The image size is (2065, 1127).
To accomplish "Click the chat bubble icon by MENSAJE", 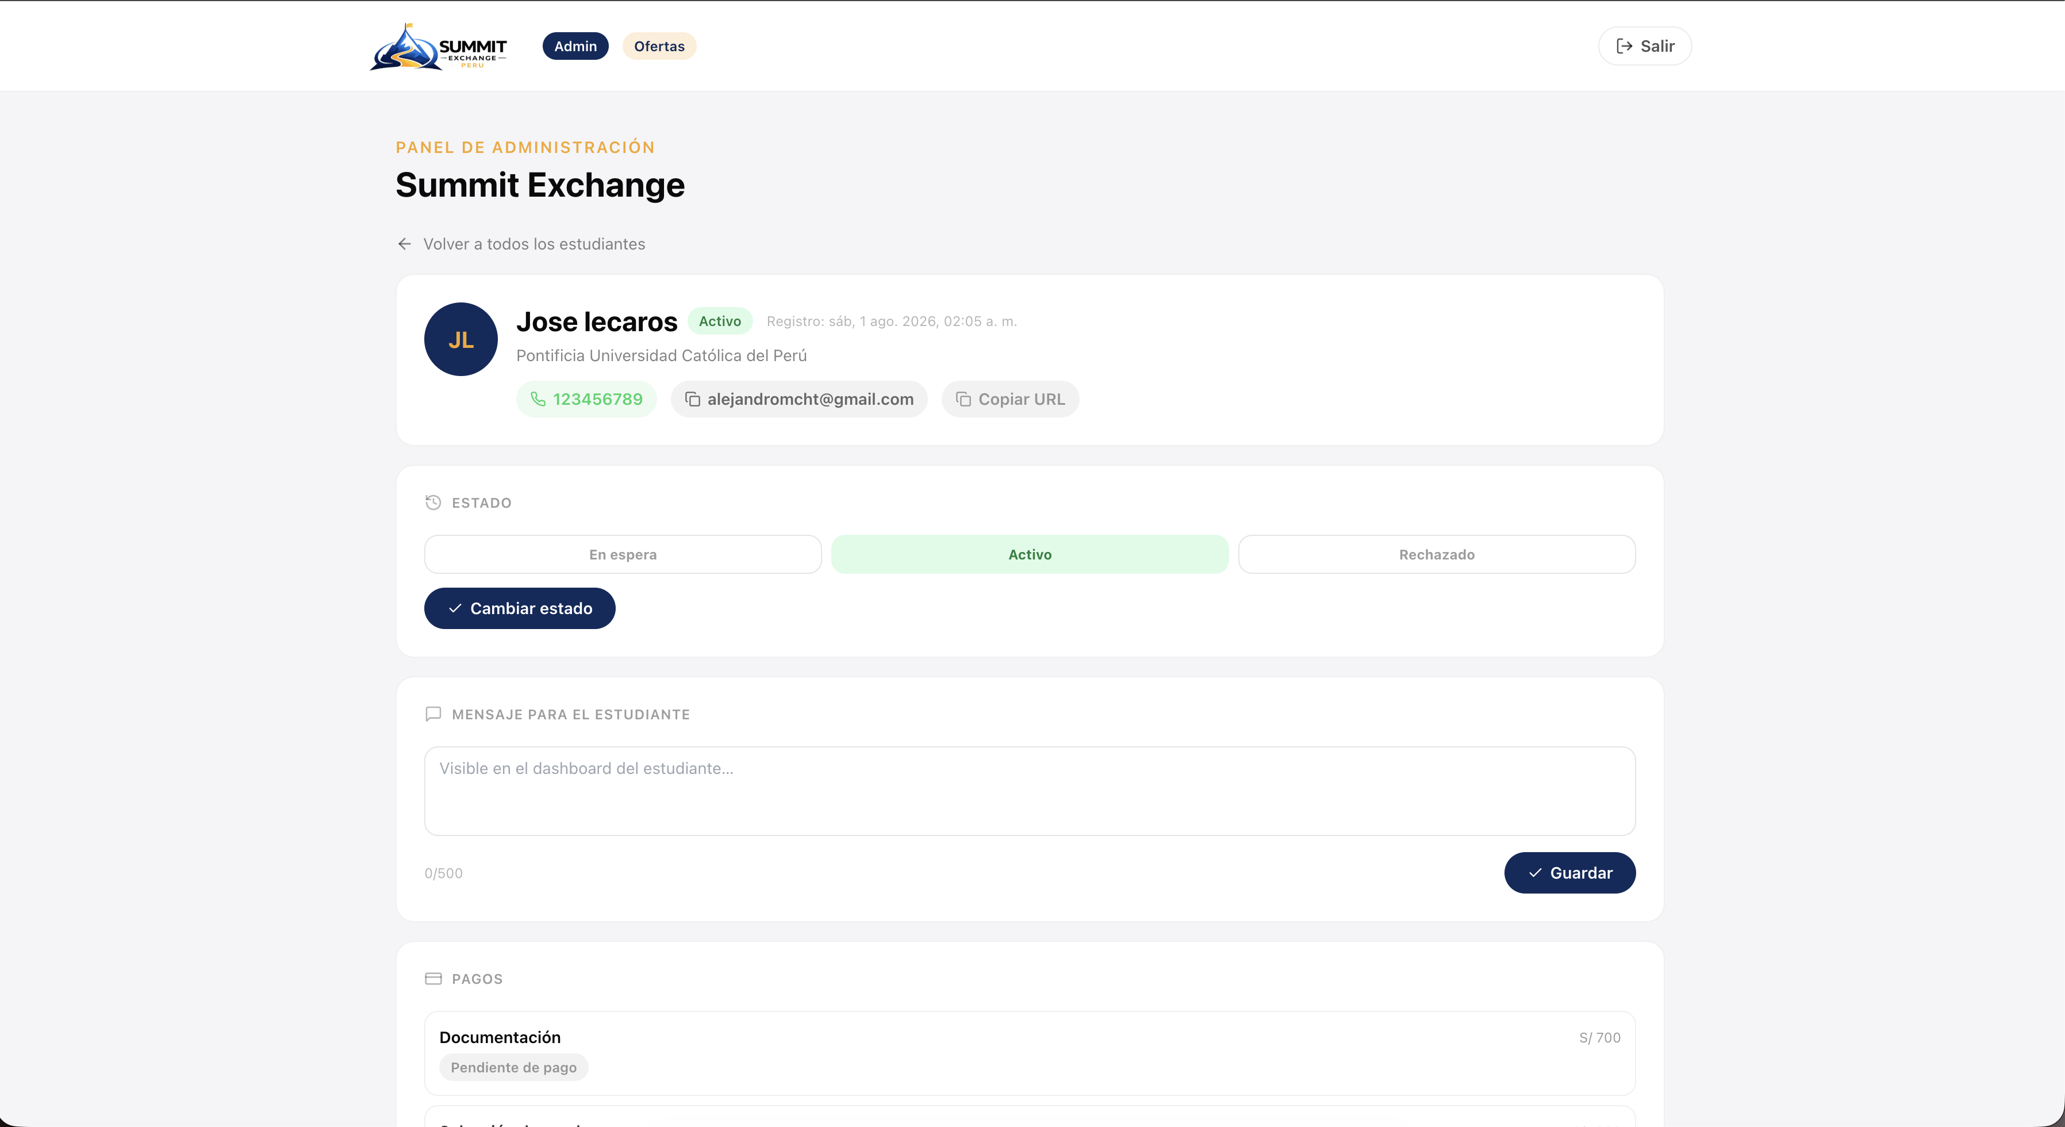I will 433,714.
